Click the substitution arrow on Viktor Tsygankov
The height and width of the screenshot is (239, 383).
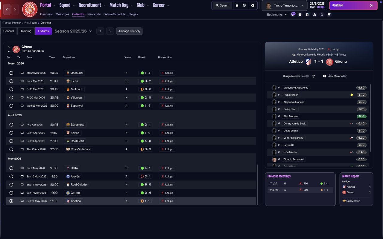pos(352,138)
